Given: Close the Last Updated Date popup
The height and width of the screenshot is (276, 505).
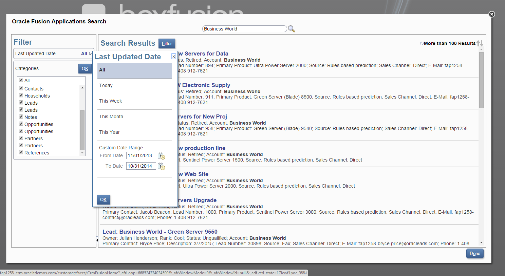Looking at the screenshot, I should 173,57.
